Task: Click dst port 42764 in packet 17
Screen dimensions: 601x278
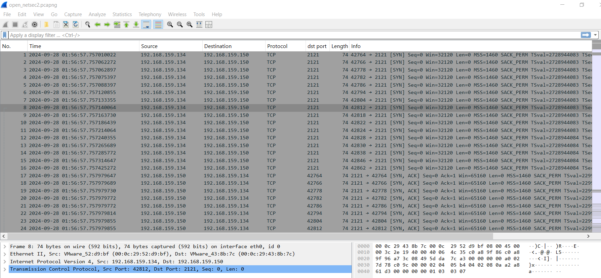Action: (x=314, y=176)
